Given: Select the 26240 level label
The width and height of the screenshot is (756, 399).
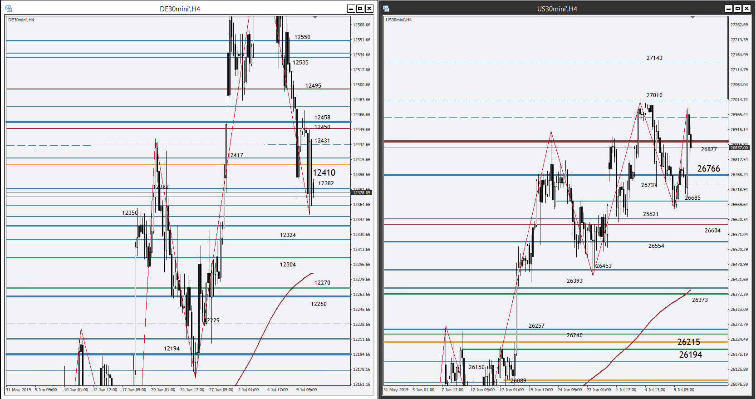Looking at the screenshot, I should point(574,335).
